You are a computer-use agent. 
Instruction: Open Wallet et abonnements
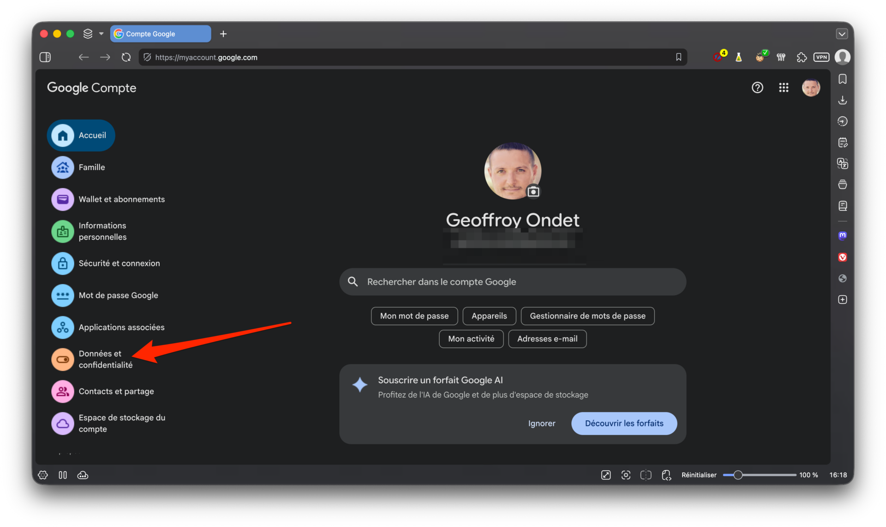(108, 199)
